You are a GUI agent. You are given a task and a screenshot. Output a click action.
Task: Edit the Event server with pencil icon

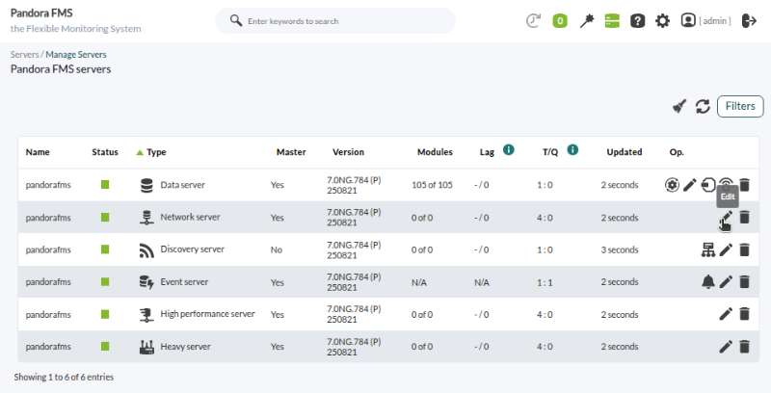727,281
